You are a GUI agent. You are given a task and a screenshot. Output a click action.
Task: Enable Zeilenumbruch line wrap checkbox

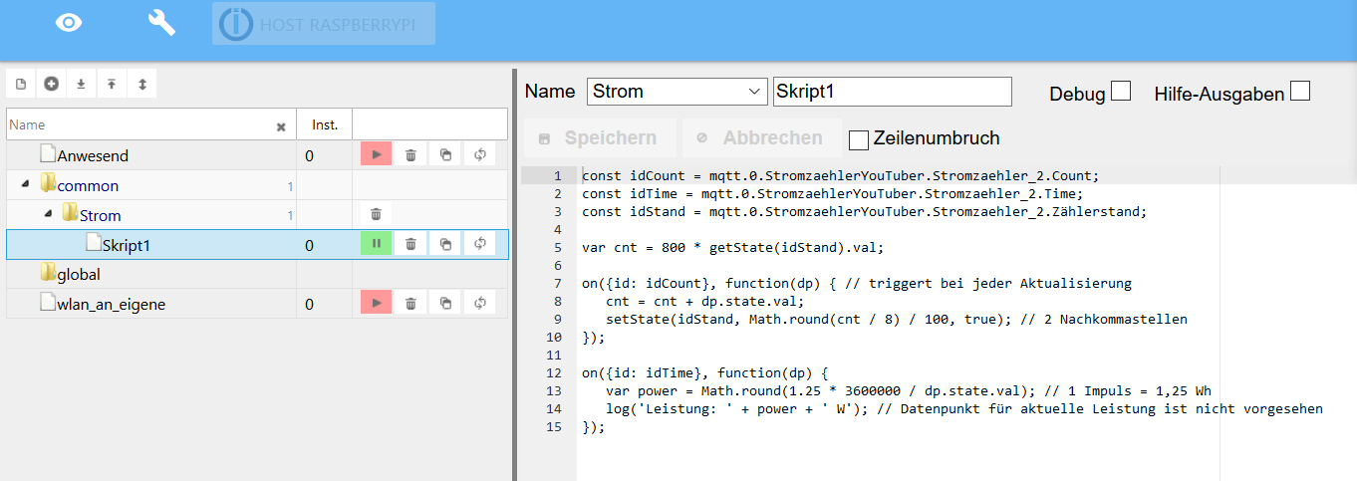(x=859, y=139)
